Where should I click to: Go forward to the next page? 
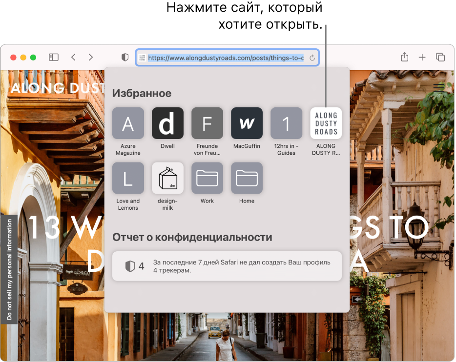pyautogui.click(x=91, y=57)
